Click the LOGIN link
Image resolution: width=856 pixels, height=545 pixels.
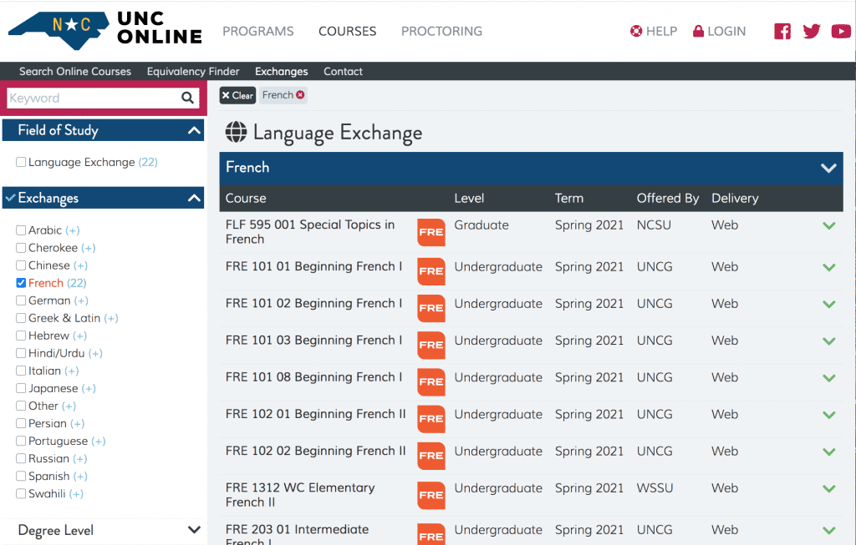[x=726, y=31]
